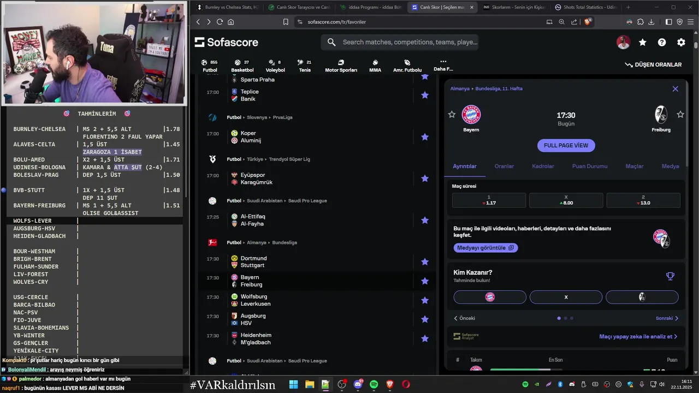Pick home win odds 1.17

click(x=489, y=200)
